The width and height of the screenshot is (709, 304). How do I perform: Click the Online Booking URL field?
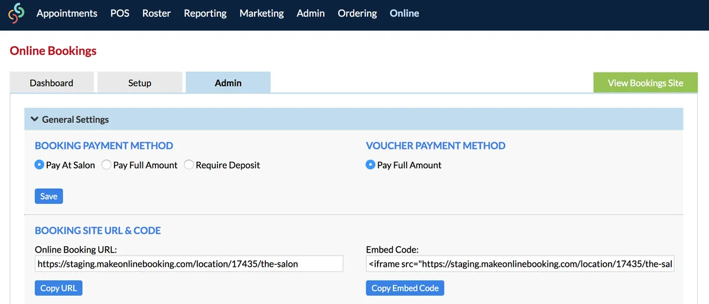click(x=189, y=264)
